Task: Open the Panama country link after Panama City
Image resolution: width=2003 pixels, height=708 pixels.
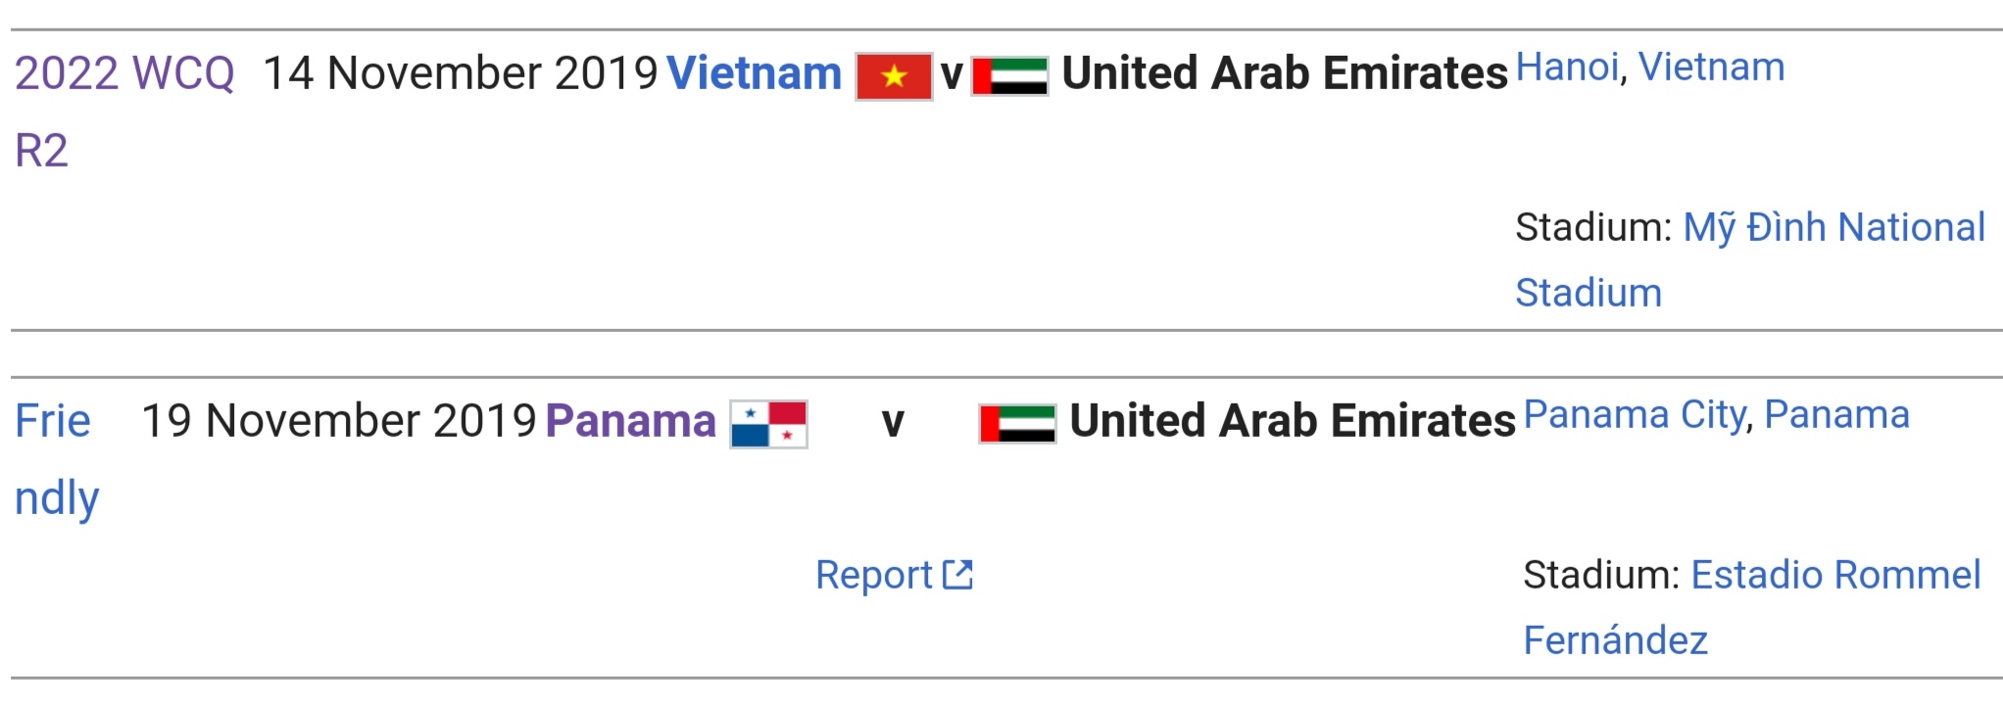Action: tap(1837, 415)
